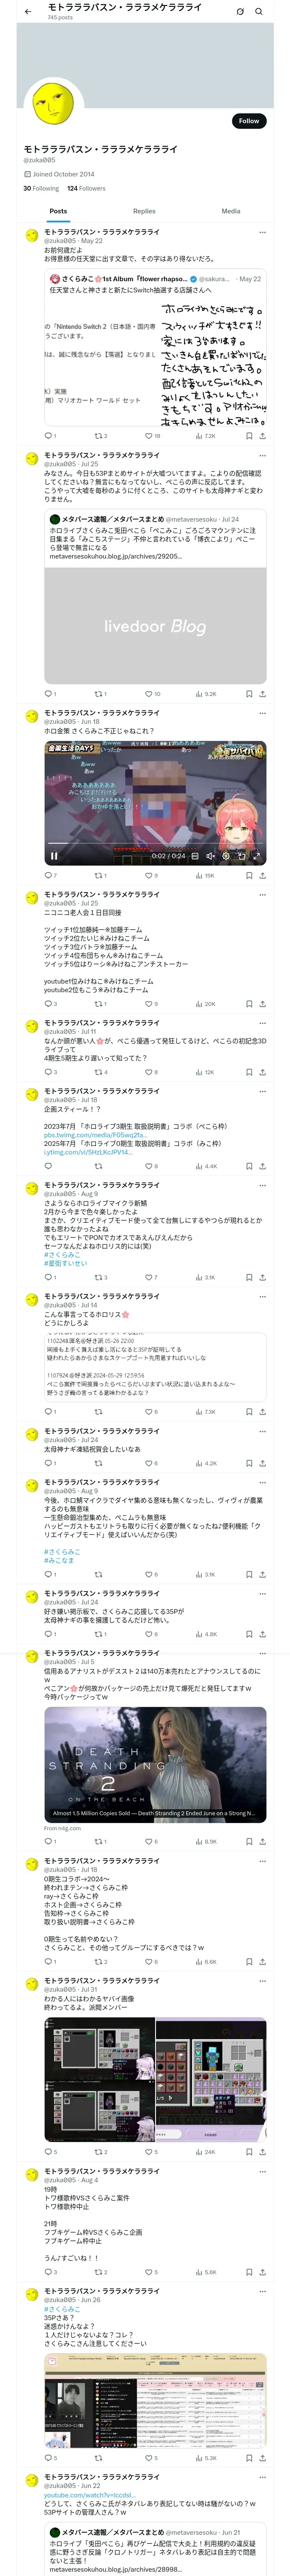Like the May 22 post

pos(148,436)
